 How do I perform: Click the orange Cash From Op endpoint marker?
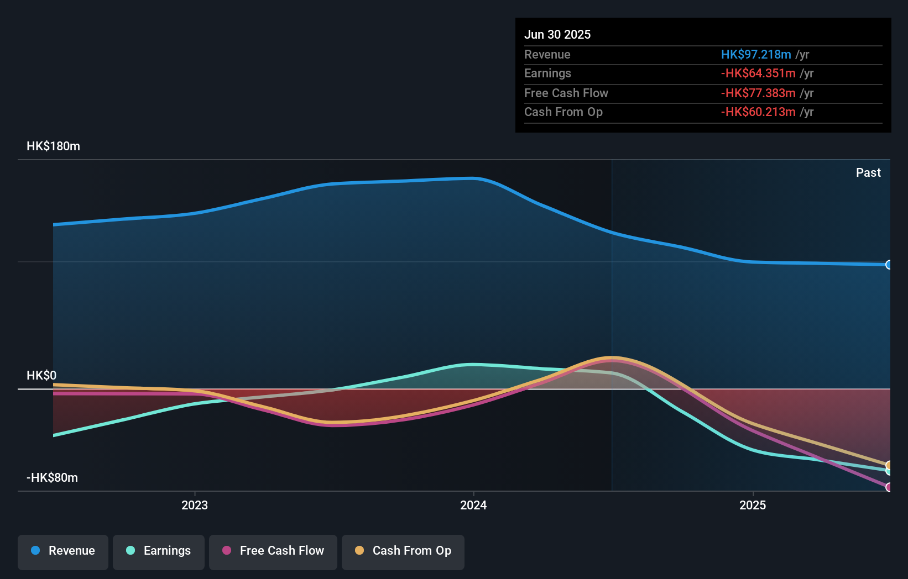(889, 465)
